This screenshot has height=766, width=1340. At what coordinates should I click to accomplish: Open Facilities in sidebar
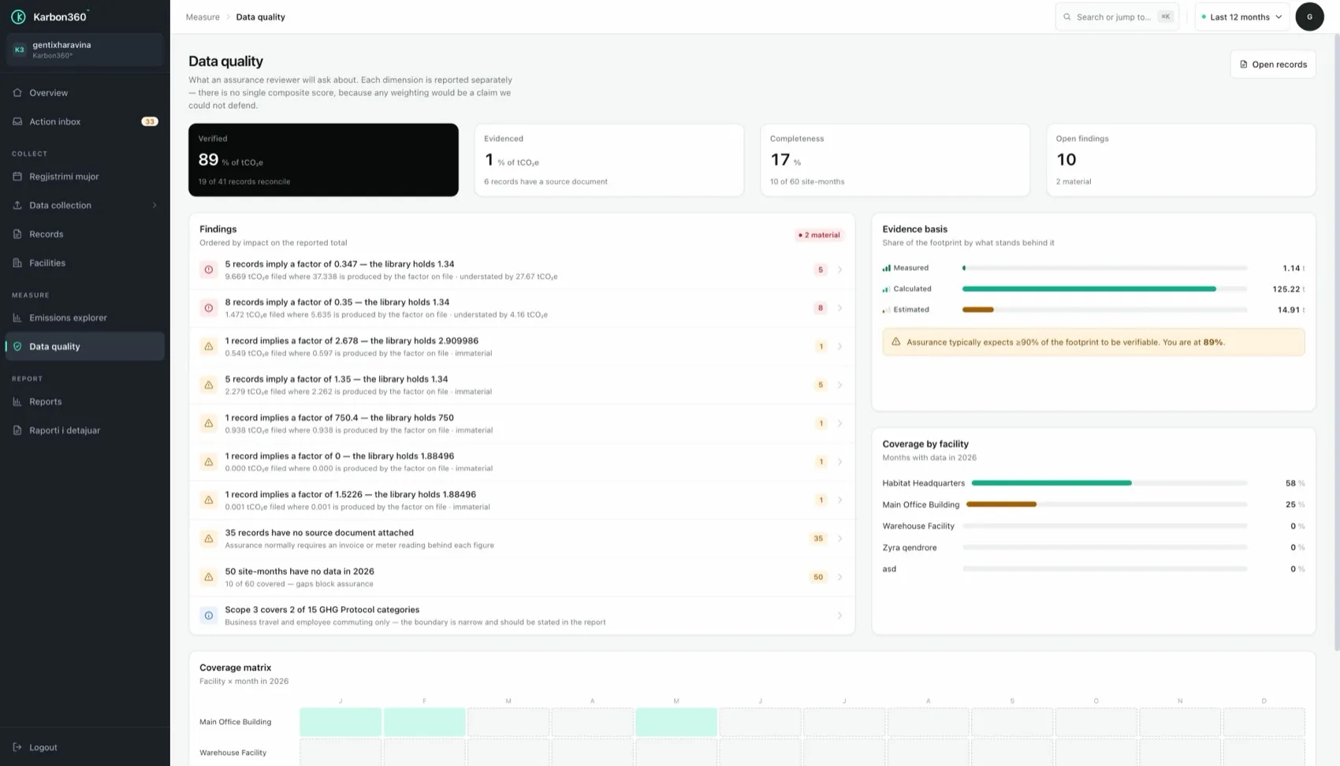point(85,262)
